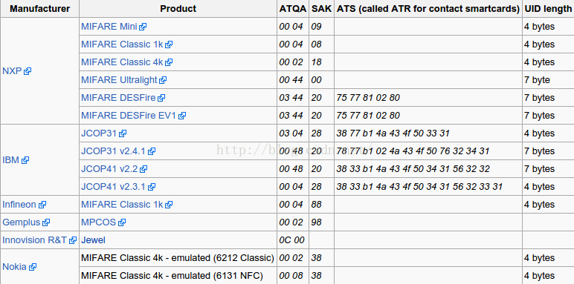Click external link icon beside MIFARE Mini
This screenshot has height=284, width=574.
143,27
